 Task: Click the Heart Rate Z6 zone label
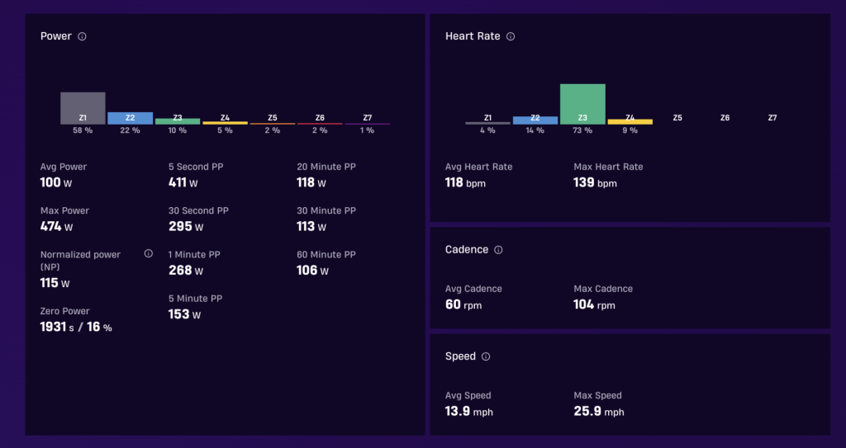coord(725,117)
